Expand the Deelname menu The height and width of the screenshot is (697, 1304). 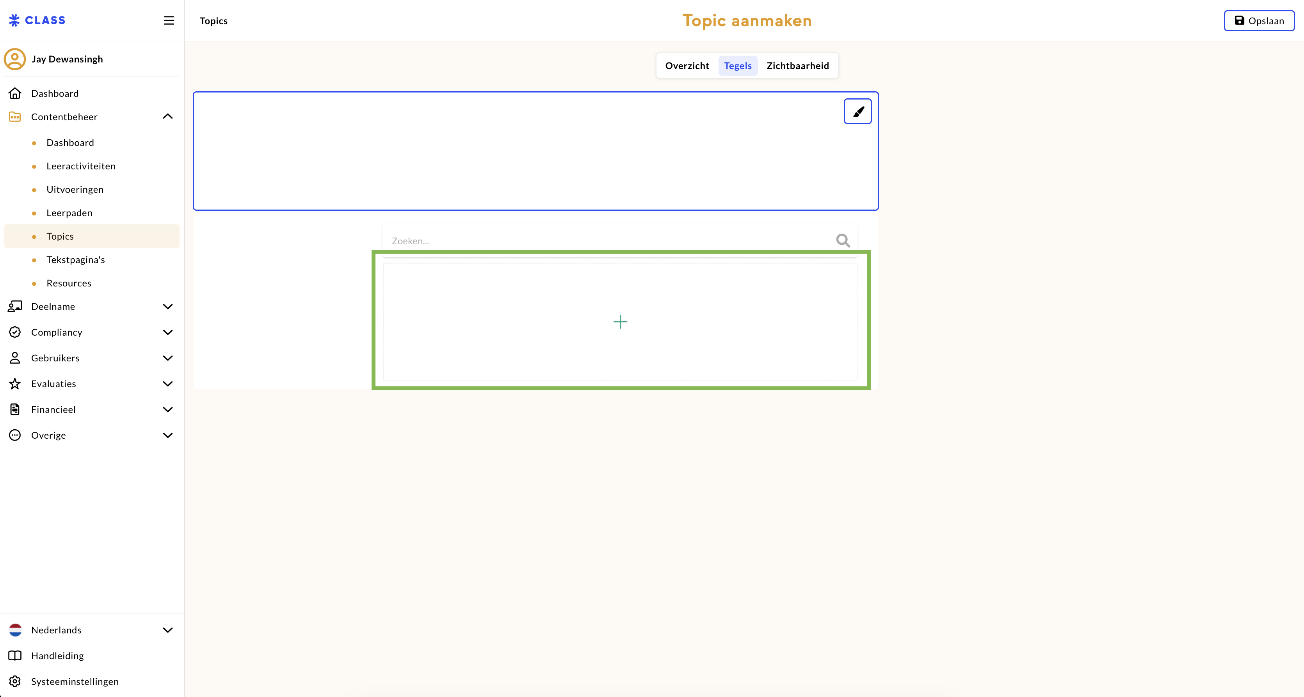click(x=167, y=307)
